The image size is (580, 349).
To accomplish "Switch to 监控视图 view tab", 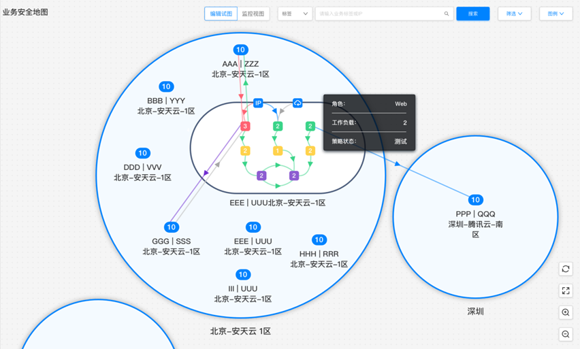I will (x=253, y=14).
